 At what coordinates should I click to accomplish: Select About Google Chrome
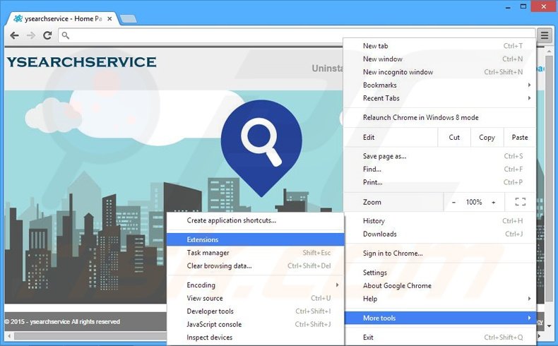coord(441,285)
